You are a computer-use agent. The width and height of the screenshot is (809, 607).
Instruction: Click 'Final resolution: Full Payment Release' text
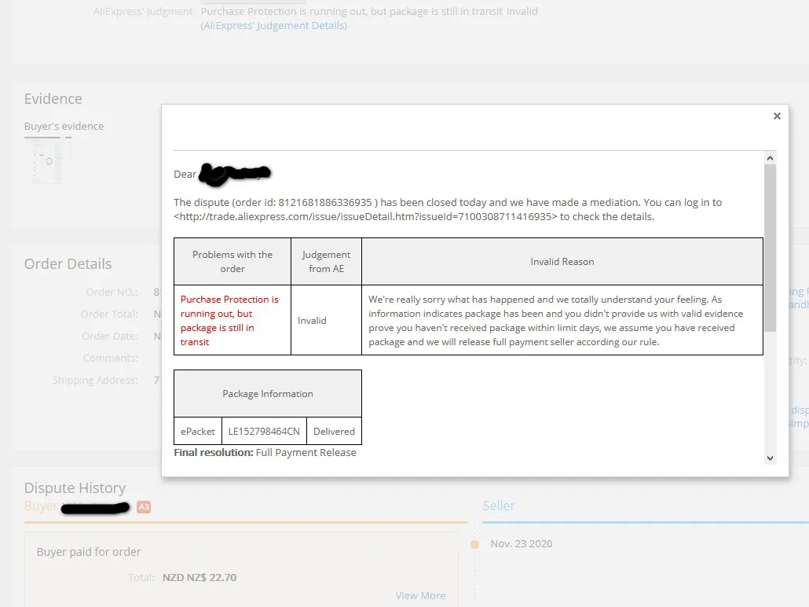click(265, 453)
